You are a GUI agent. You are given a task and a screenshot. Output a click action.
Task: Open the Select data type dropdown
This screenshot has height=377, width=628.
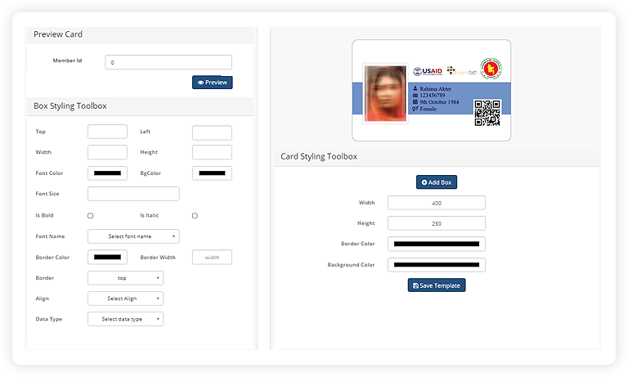pos(125,319)
